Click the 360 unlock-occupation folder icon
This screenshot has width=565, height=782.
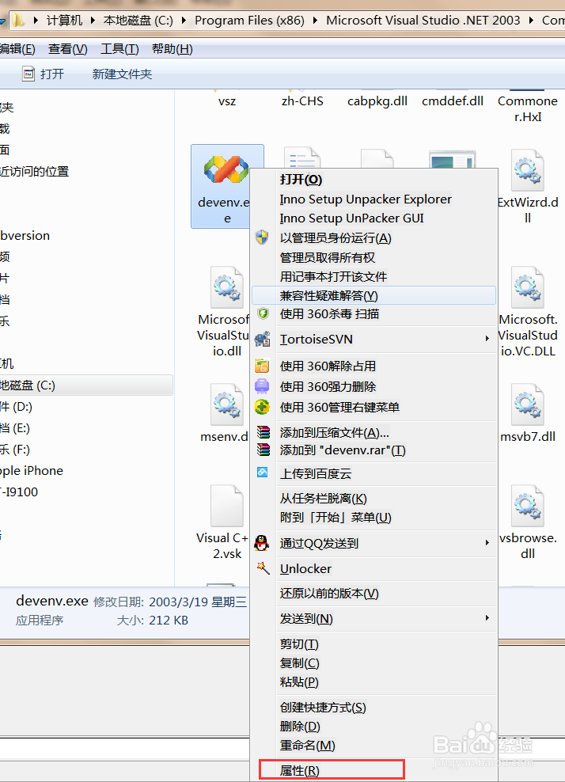click(x=262, y=366)
